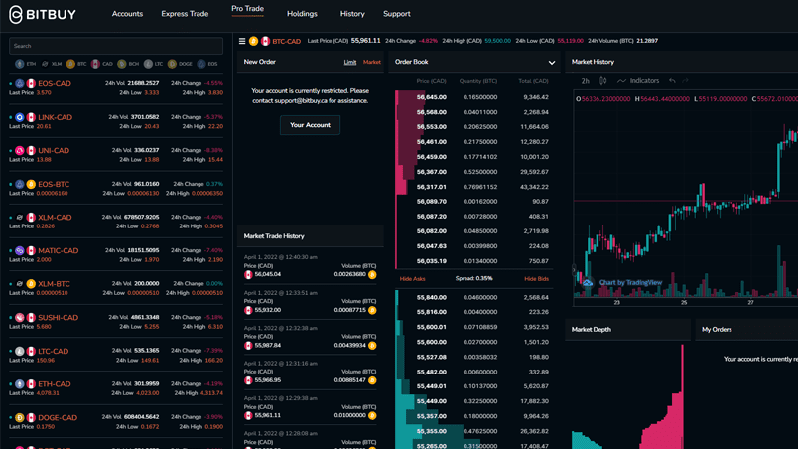This screenshot has width=798, height=449.
Task: Change the 2h chart interval
Action: pos(586,80)
